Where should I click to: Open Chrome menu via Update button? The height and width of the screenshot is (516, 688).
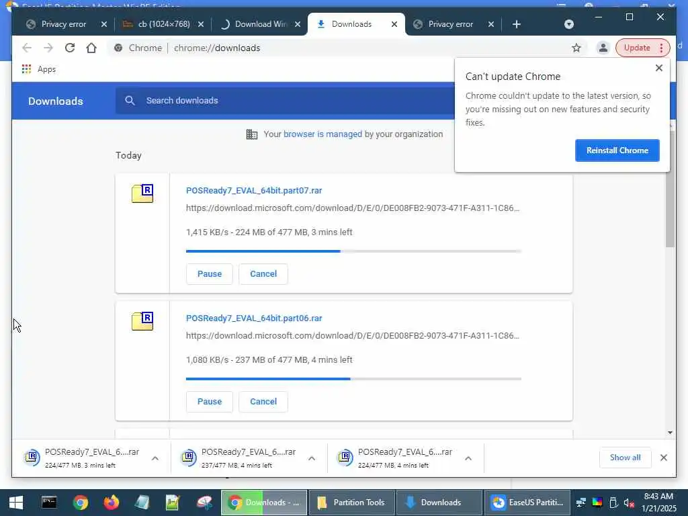click(x=643, y=48)
